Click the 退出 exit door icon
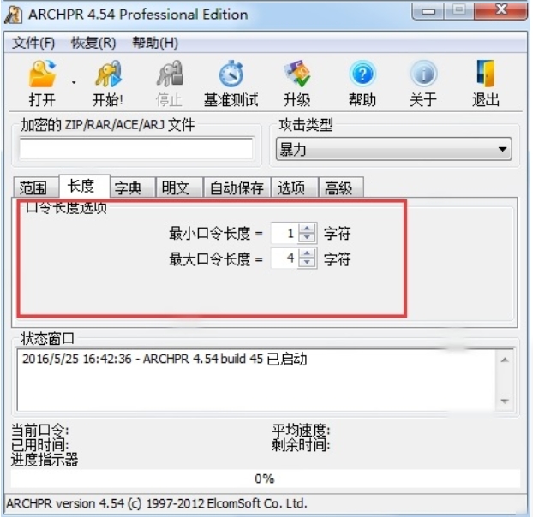The width and height of the screenshot is (533, 517). 486,74
